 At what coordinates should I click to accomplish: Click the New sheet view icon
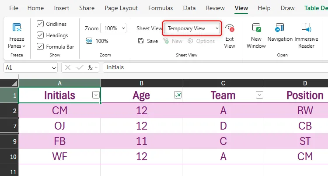coord(166,41)
